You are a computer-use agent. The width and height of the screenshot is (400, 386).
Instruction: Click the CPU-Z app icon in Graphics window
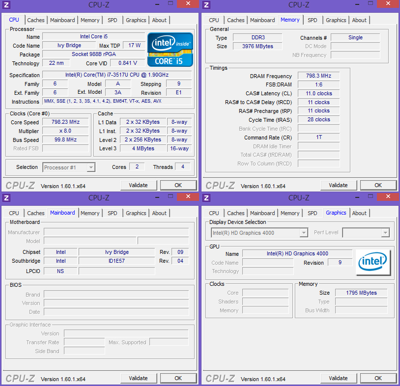206,198
